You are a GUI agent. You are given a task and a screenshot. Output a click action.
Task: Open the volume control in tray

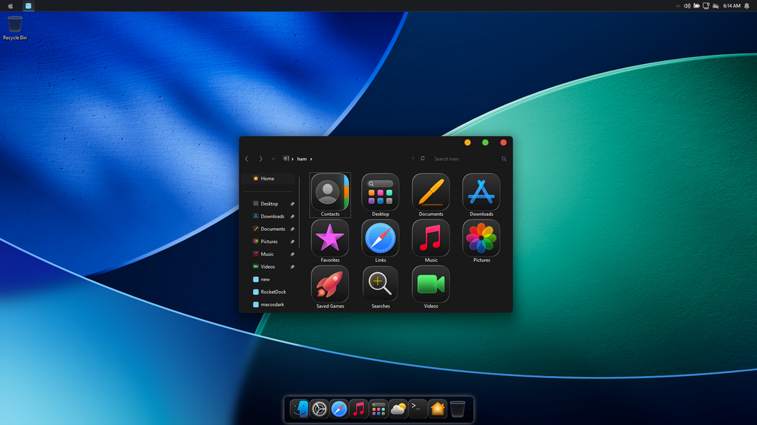pyautogui.click(x=687, y=6)
